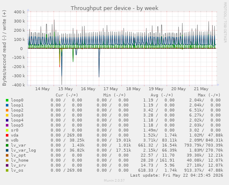Click the 'Cur (-/+)' column header
Image resolution: width=229 pixels, height=185 pixels.
[x=67, y=95]
